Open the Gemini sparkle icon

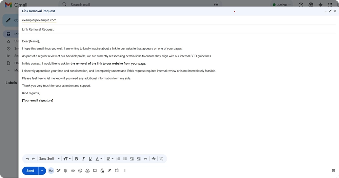(x=320, y=5)
